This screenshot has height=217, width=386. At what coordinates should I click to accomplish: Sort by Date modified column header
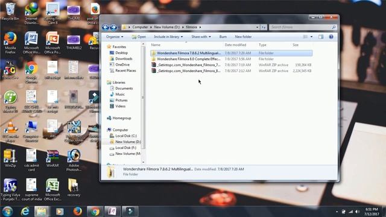tap(235, 45)
